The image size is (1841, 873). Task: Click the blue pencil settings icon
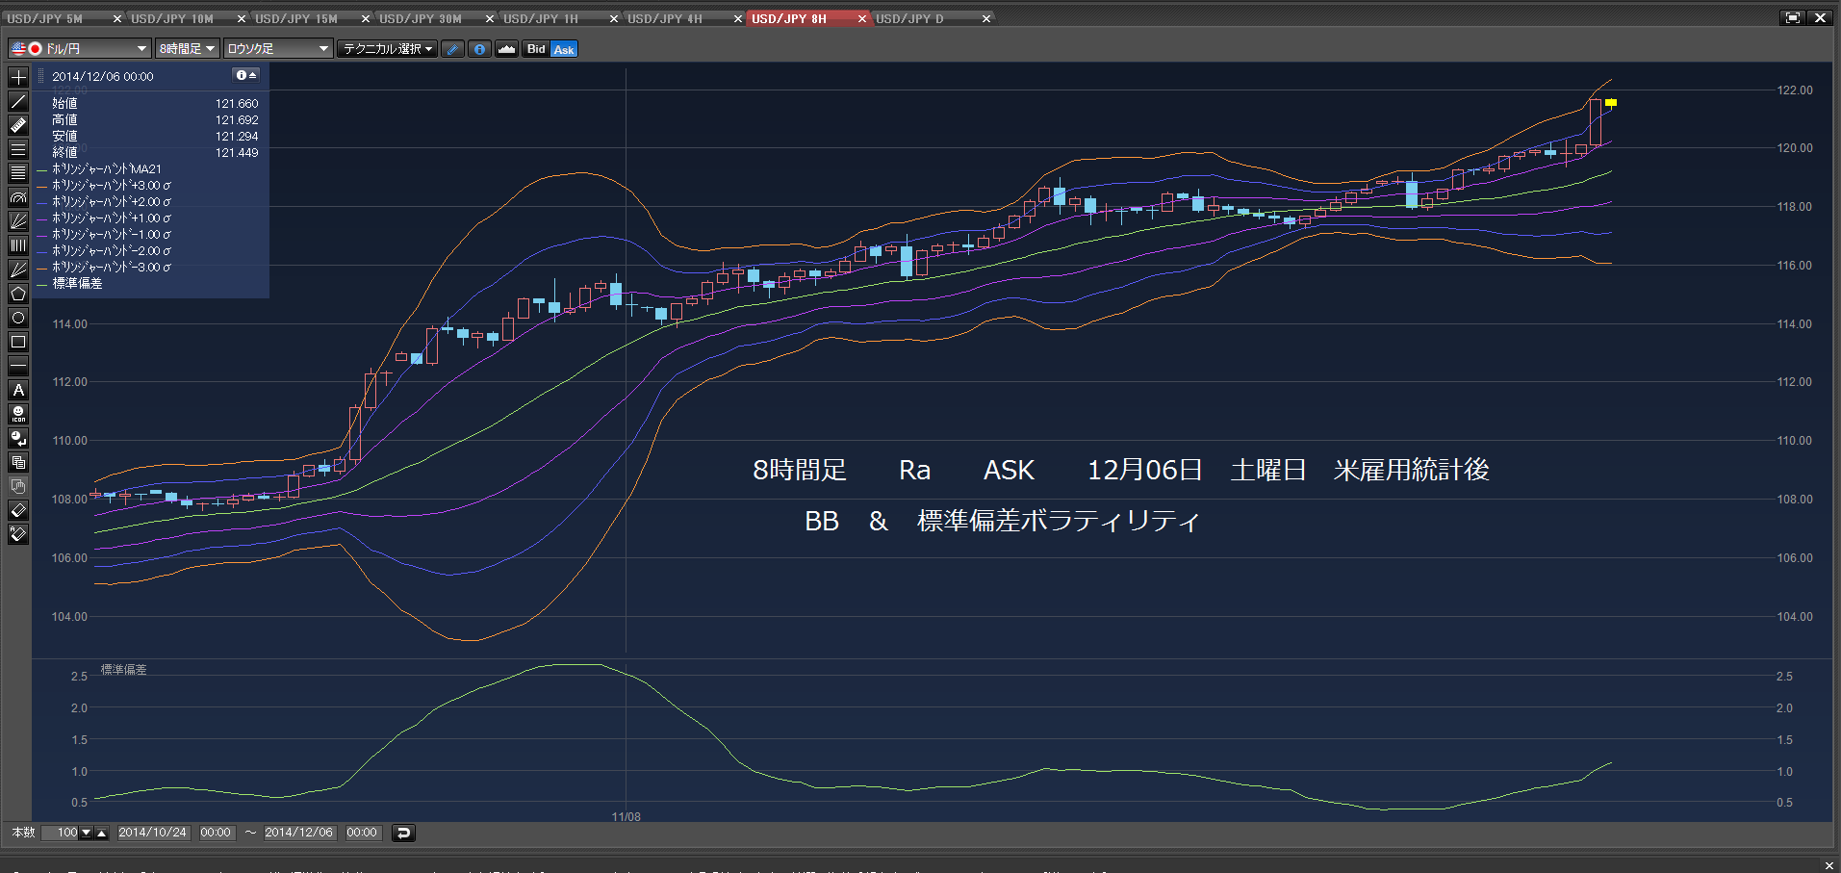pyautogui.click(x=453, y=49)
